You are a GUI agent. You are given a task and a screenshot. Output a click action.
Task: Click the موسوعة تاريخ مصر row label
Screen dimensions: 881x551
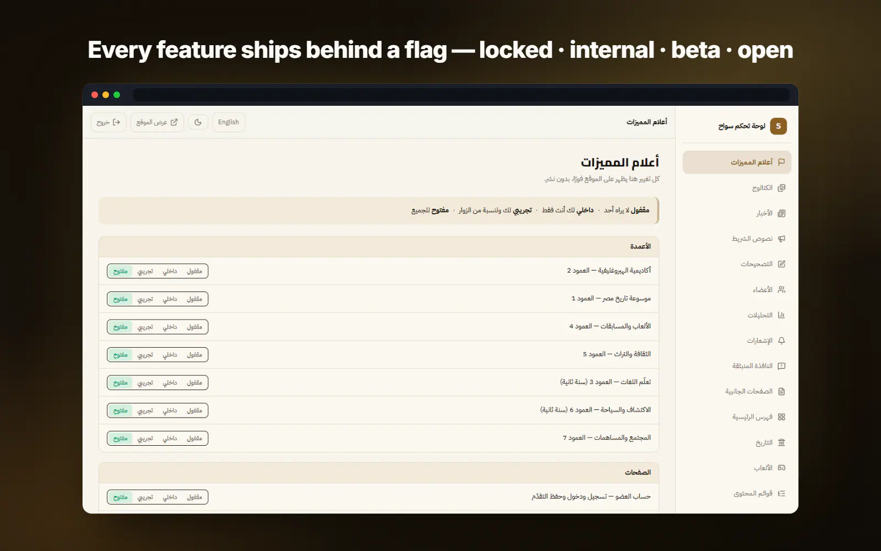pos(611,299)
